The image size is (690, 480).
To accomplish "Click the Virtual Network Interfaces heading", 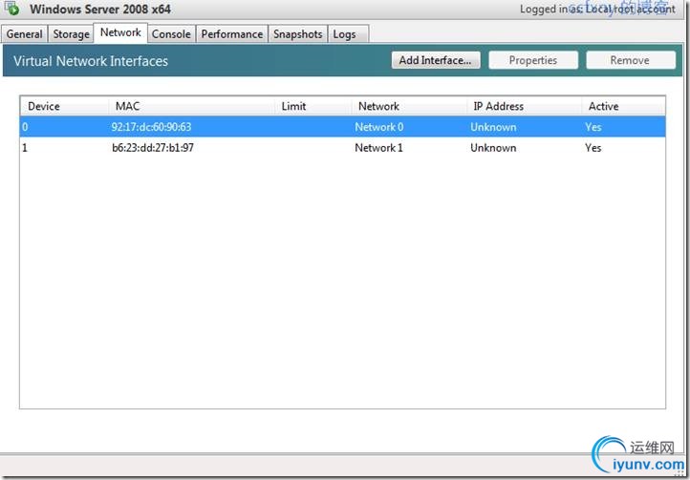I will pos(91,61).
